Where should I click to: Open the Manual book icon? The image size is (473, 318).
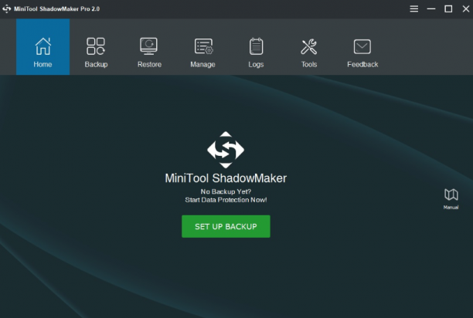pos(451,195)
